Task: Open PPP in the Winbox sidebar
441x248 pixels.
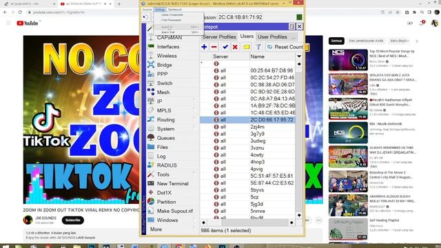Action: pyautogui.click(x=163, y=74)
